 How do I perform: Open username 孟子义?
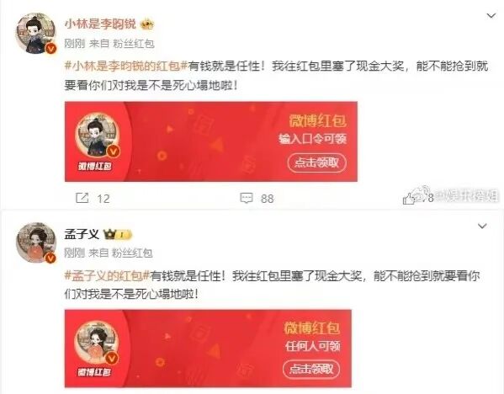[82, 235]
